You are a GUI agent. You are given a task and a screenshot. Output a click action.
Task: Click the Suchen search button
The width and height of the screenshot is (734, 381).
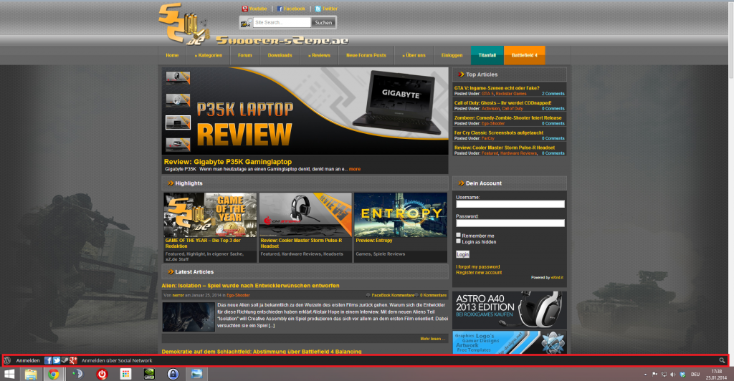pyautogui.click(x=323, y=22)
